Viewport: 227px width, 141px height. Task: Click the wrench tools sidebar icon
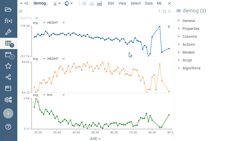(8, 32)
